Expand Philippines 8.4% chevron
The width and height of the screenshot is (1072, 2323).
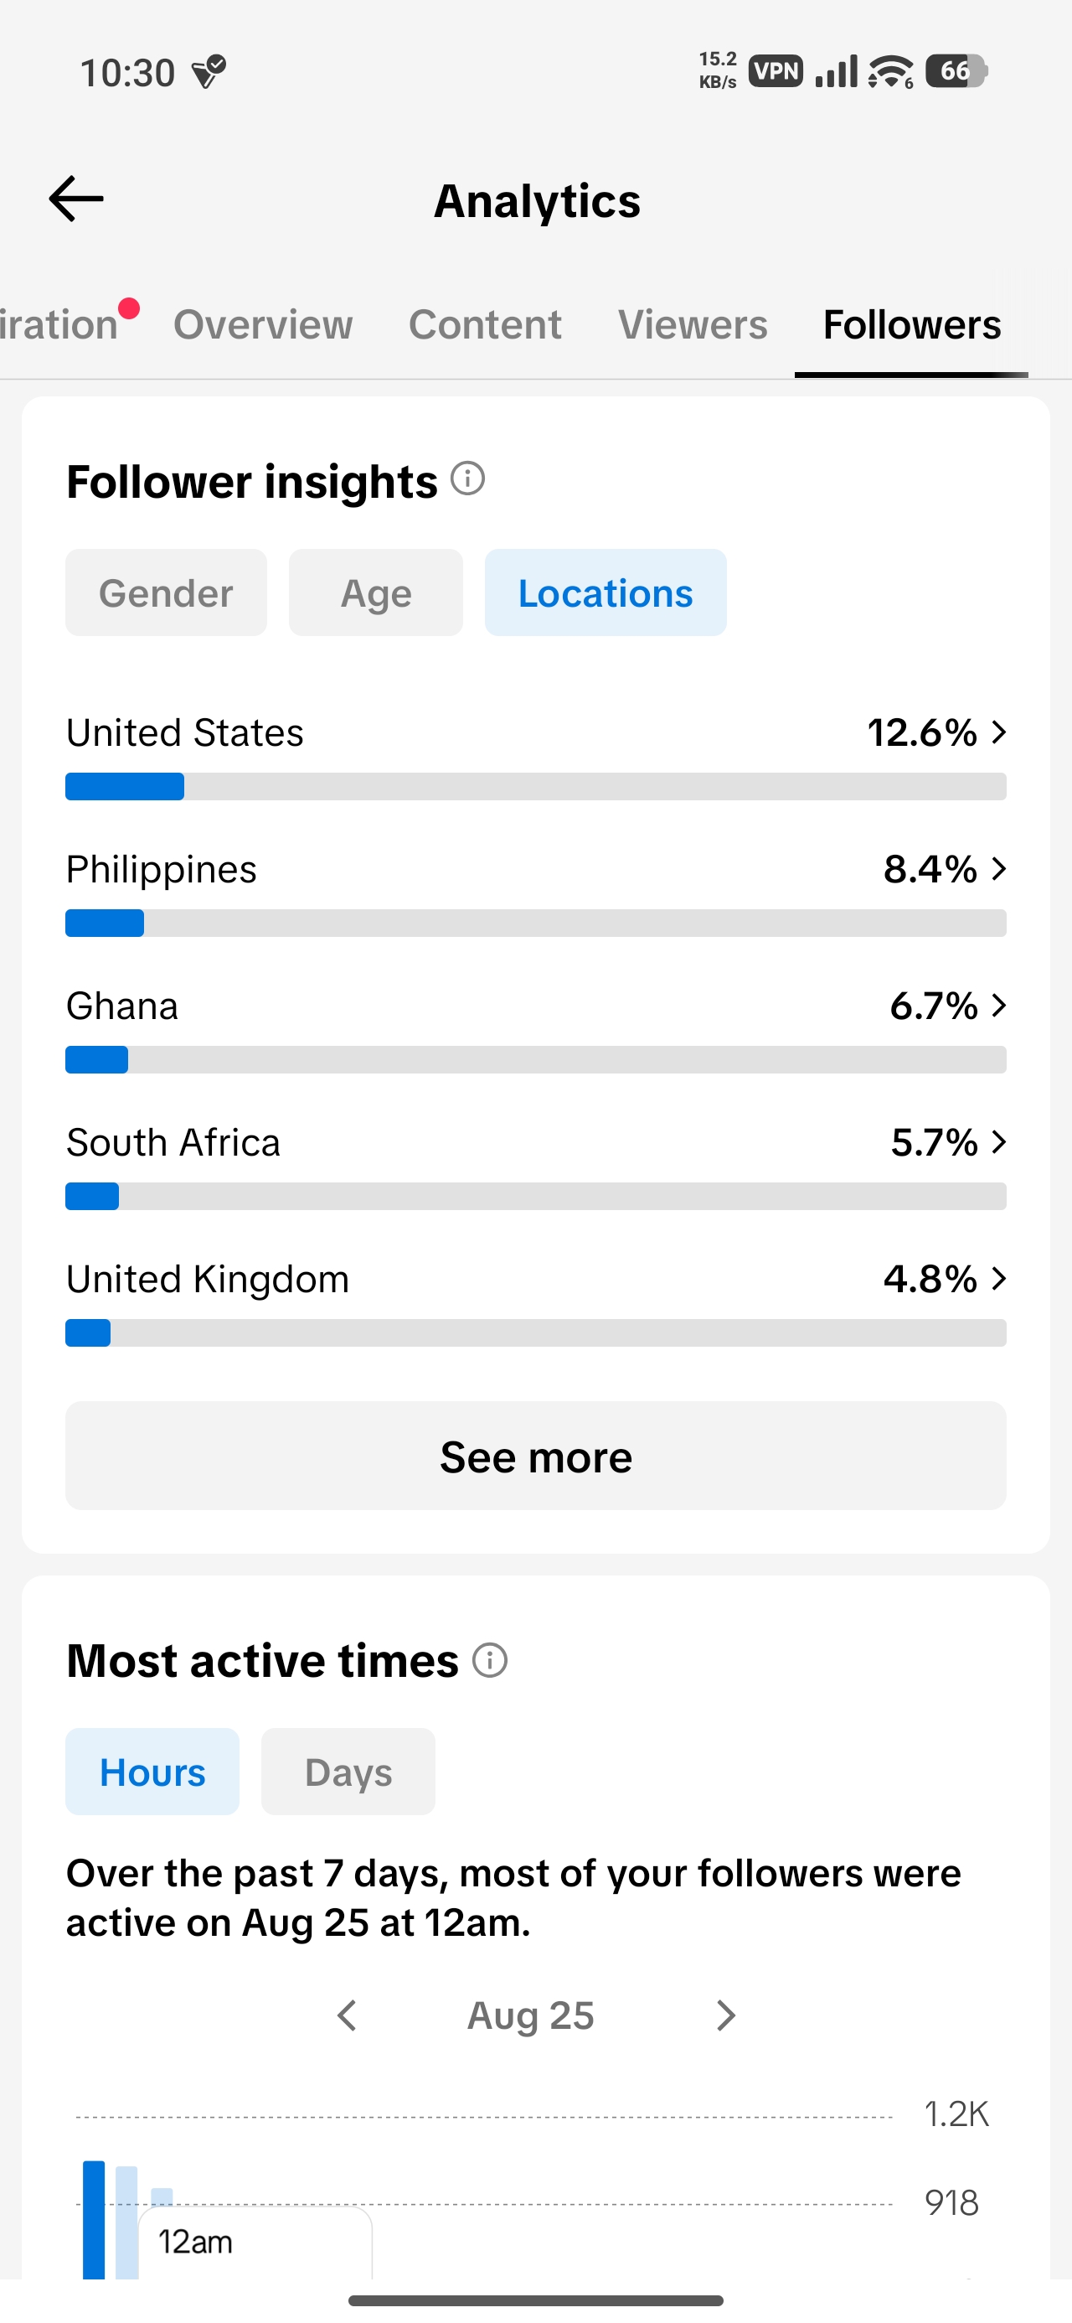[x=998, y=868]
